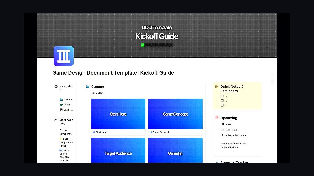Open the Target Audience gallery card

[118, 150]
